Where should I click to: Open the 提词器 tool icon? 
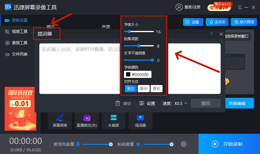[x=140, y=121]
